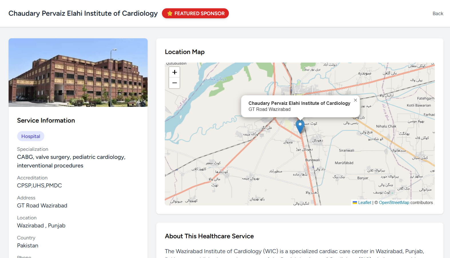The image size is (450, 258).
Task: Click the Wazirabad, Punjab location value
Action: pyautogui.click(x=41, y=226)
